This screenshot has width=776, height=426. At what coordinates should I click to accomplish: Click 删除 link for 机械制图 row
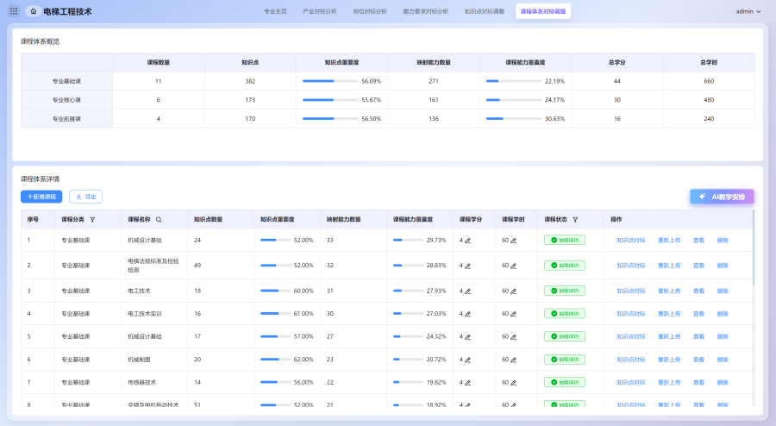723,359
